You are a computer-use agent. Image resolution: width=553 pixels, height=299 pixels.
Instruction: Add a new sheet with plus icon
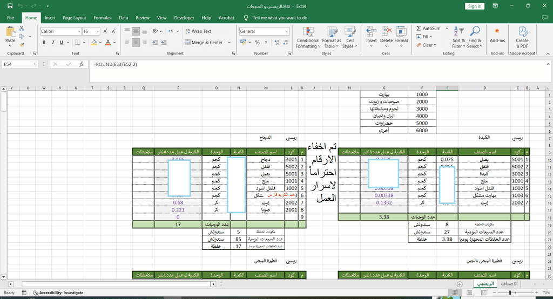click(x=460, y=284)
